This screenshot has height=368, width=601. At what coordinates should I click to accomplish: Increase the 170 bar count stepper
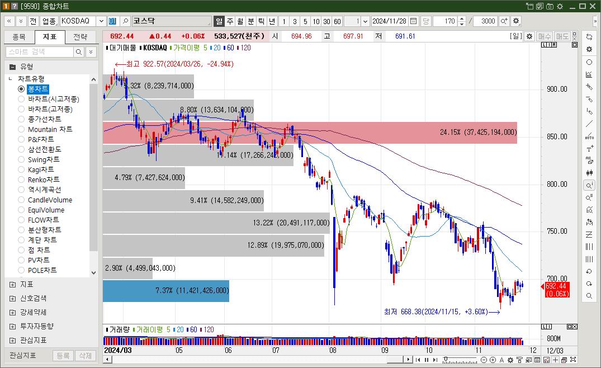coord(462,18)
